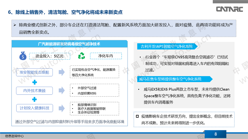The width and height of the screenshot is (248, 139).
Task: Click the CATARC logo
Action: (229, 9)
